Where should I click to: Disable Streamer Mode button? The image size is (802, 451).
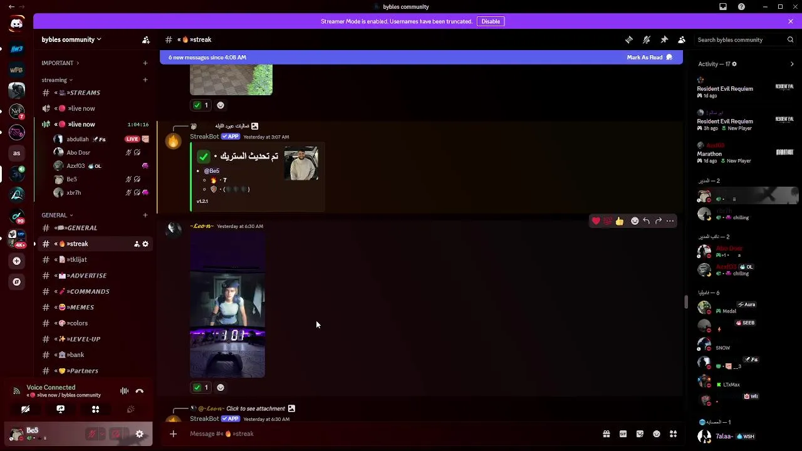(491, 21)
